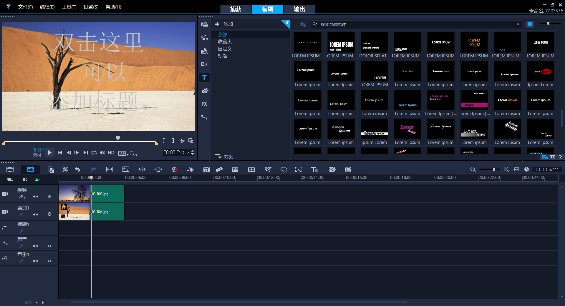Mute the 音乐1 track audio
The width and height of the screenshot is (565, 306).
coord(35,261)
